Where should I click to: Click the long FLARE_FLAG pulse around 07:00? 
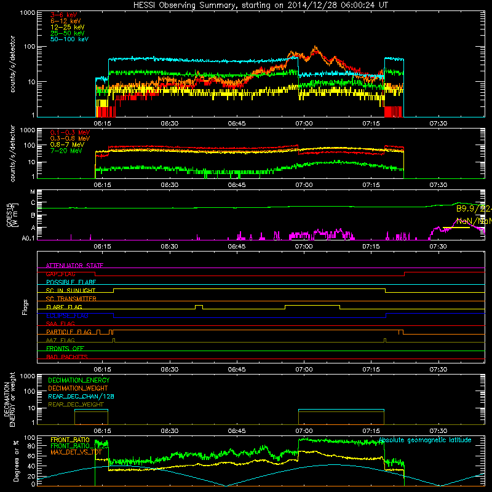pos(312,307)
